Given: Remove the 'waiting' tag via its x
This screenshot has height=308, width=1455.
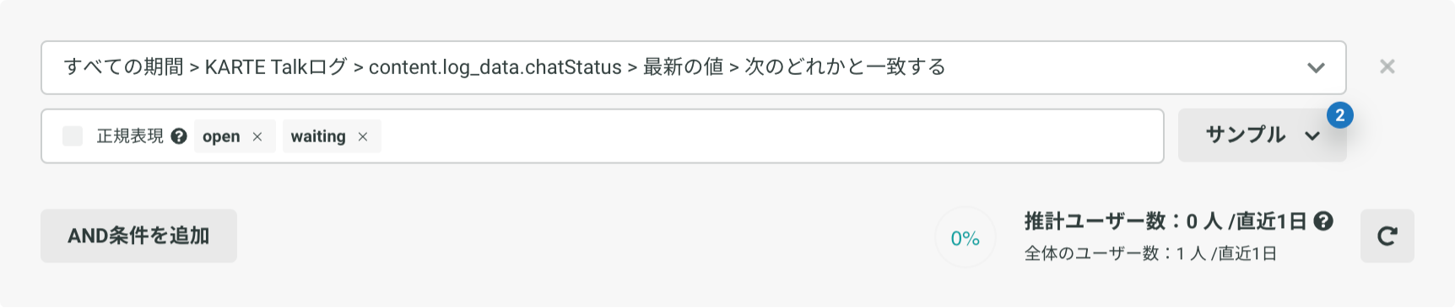Looking at the screenshot, I should [363, 136].
